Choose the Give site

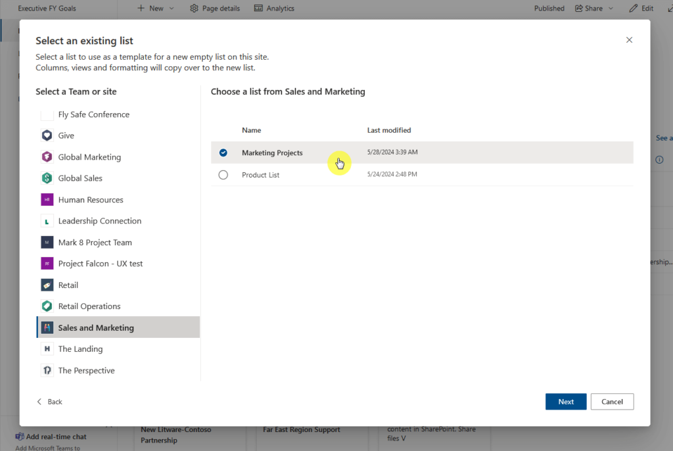pos(118,135)
